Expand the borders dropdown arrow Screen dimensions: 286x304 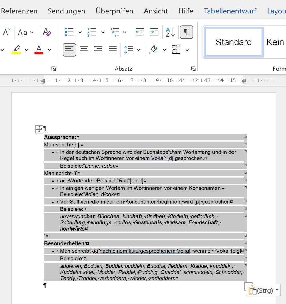(187, 50)
